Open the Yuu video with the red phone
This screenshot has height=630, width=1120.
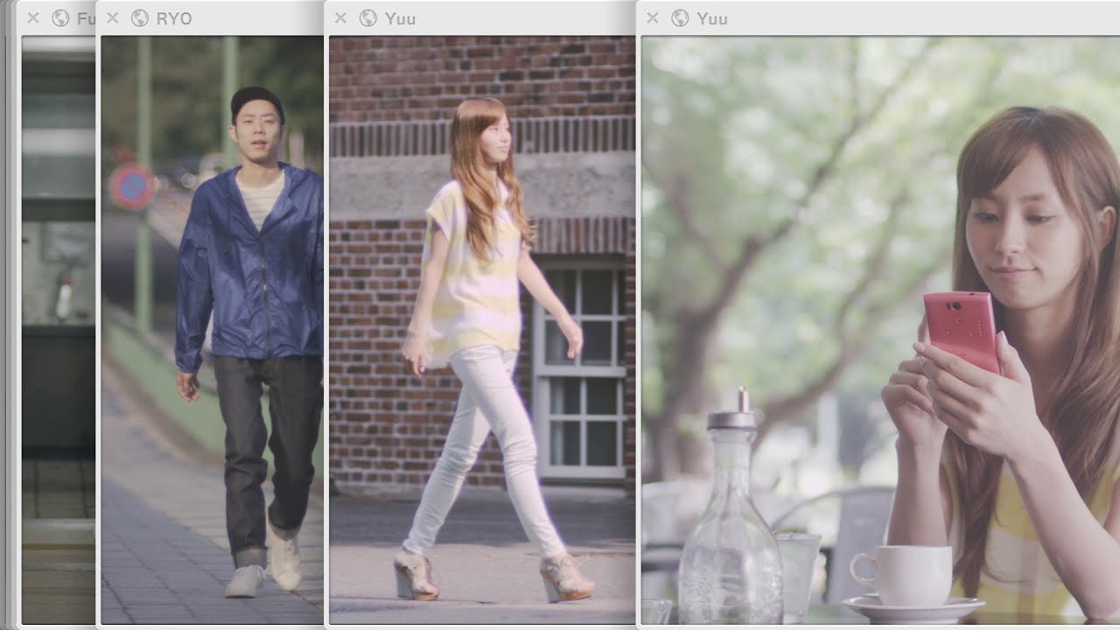pyautogui.click(x=880, y=330)
